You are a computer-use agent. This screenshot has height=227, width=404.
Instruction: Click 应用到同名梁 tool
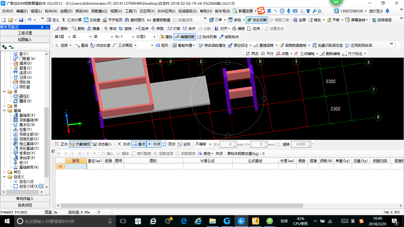click(358, 45)
